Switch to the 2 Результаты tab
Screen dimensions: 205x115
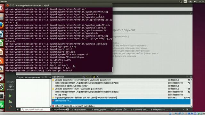tap(80, 110)
